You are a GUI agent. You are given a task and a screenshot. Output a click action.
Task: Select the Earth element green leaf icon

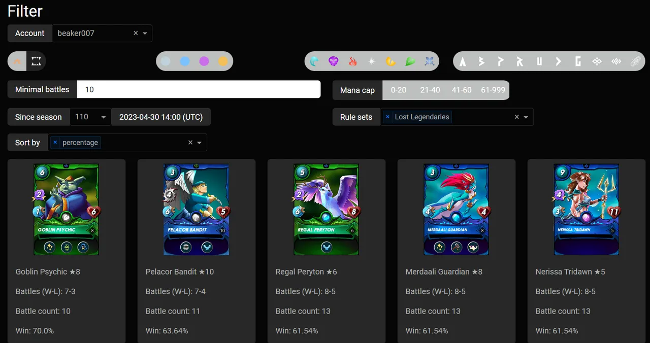click(x=410, y=61)
